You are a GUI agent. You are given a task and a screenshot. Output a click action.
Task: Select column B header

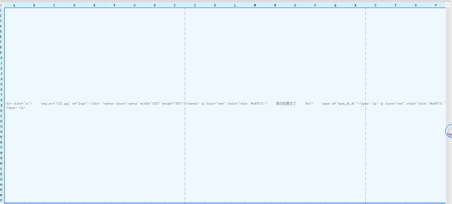pos(34,5)
